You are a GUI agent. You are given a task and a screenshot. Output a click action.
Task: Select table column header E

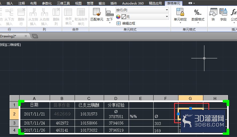(141, 98)
